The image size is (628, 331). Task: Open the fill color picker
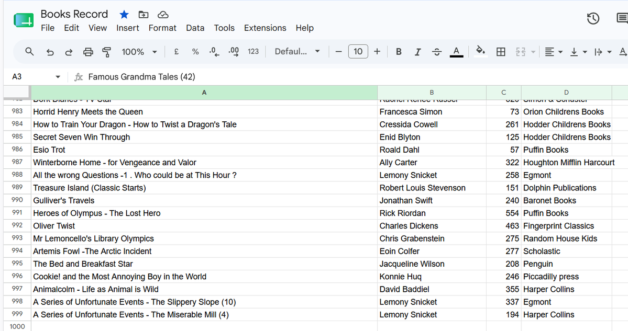tap(480, 51)
